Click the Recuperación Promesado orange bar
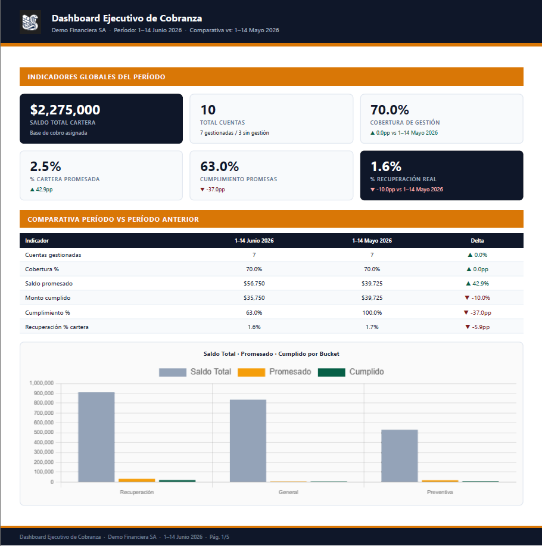Screen dimensions: 542x546 [x=137, y=480]
